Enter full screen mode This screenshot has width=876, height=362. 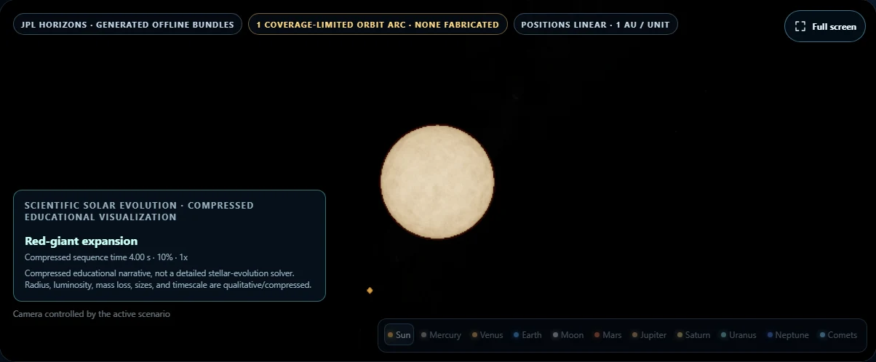(x=824, y=26)
